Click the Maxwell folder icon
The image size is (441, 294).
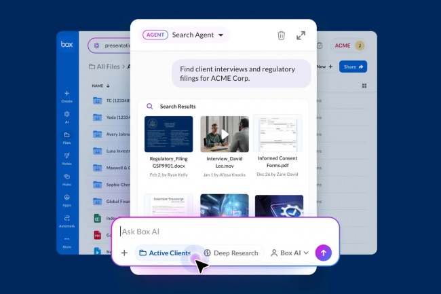click(97, 168)
